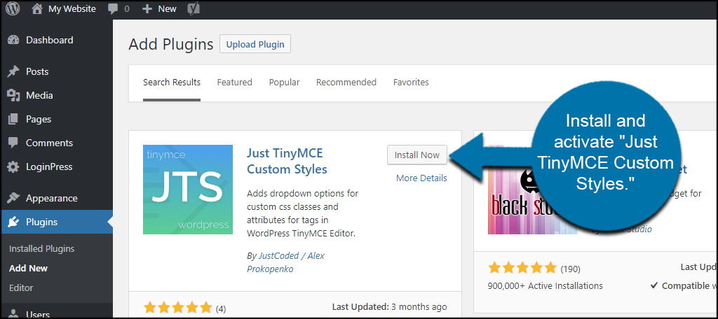
Task: Switch to the Recommended tab
Action: [x=346, y=83]
